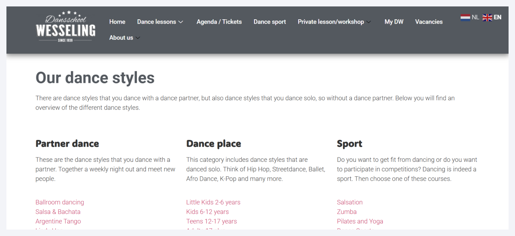This screenshot has width=515, height=236.
Task: Open the Agenda / Tickets page
Action: pos(219,22)
